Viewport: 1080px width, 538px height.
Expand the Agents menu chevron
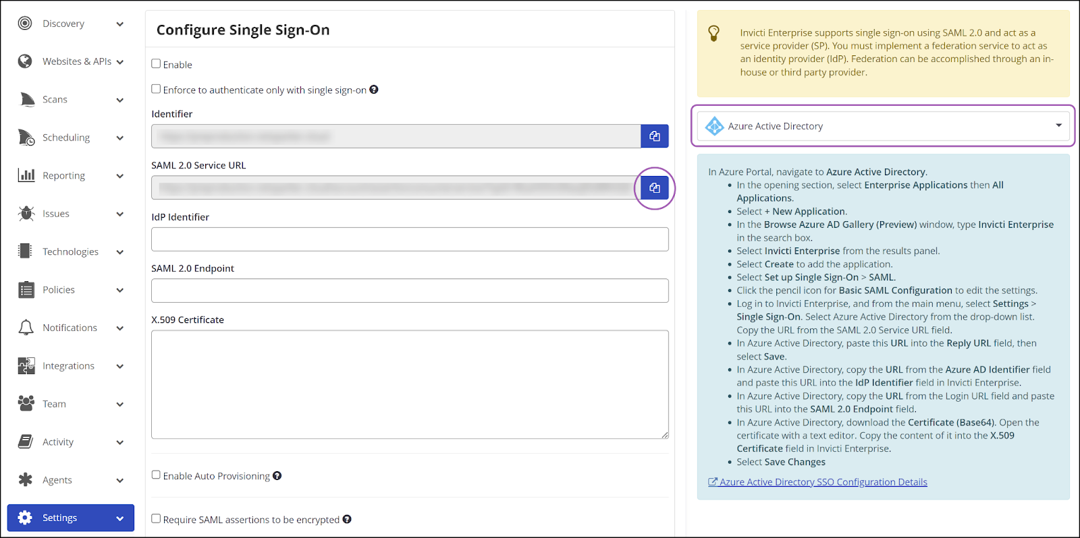120,481
